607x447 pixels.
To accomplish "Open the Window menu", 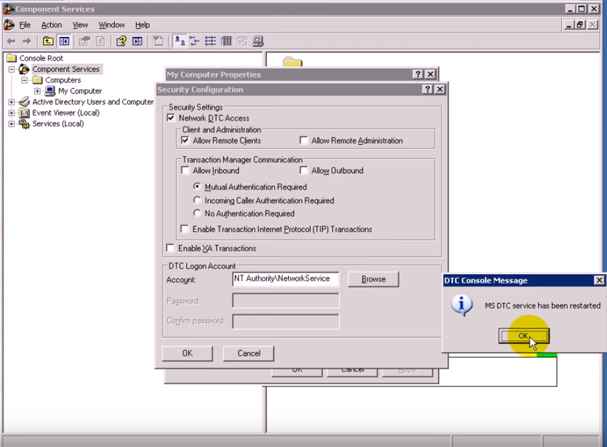I will (x=111, y=25).
